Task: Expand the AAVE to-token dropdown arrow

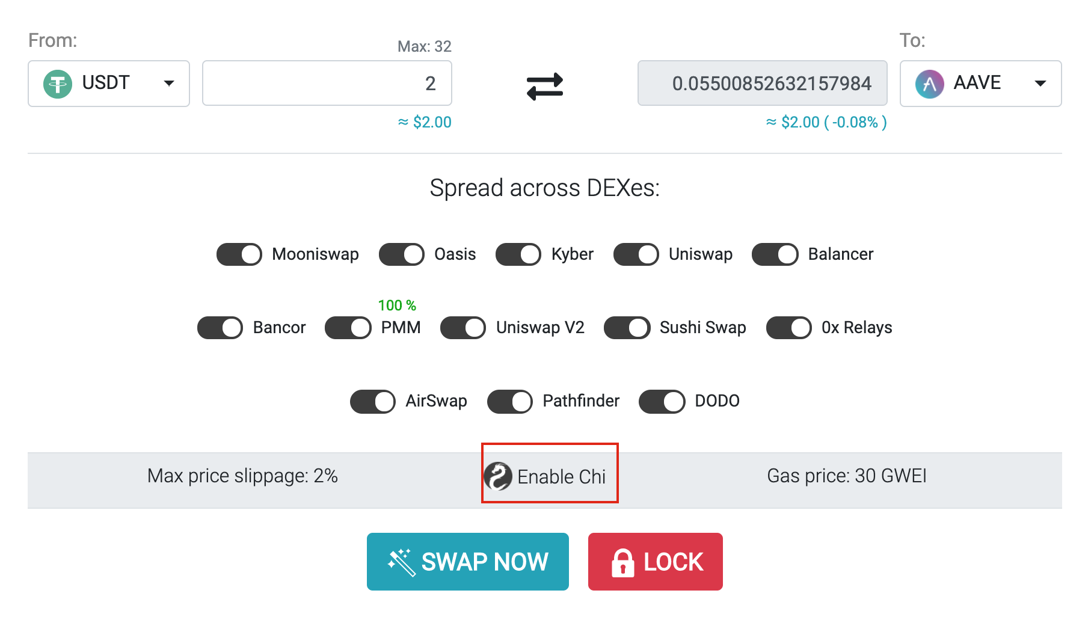Action: pyautogui.click(x=1040, y=84)
